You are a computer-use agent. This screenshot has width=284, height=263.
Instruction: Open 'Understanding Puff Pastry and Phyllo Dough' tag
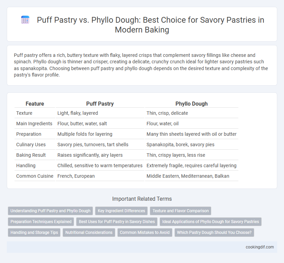[50, 211]
